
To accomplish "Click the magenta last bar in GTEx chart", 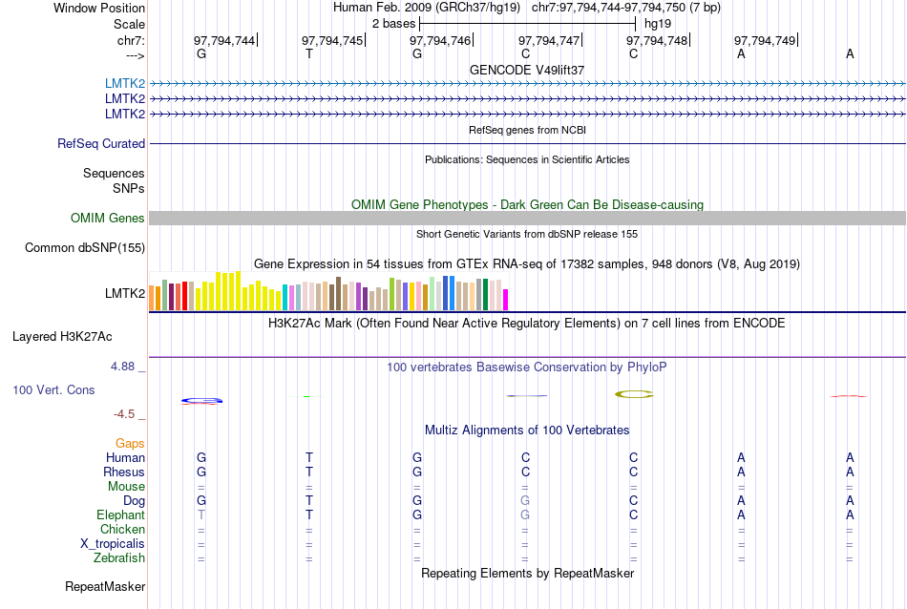I will [x=506, y=300].
